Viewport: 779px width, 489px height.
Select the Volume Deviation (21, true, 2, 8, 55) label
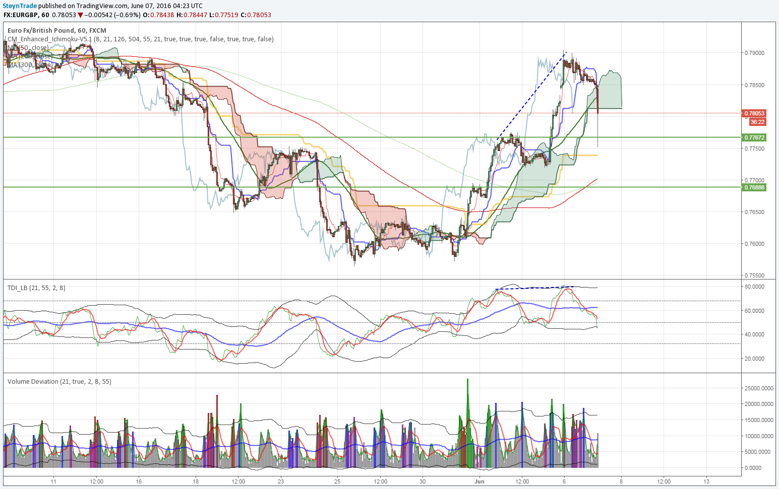coord(59,382)
